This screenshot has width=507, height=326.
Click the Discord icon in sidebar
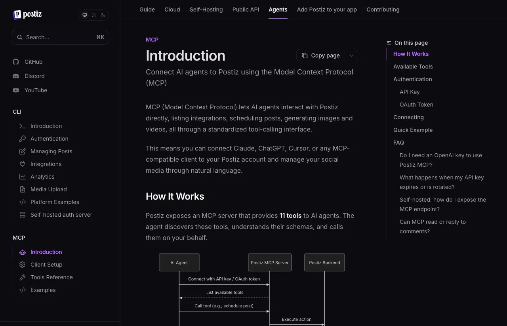[16, 76]
